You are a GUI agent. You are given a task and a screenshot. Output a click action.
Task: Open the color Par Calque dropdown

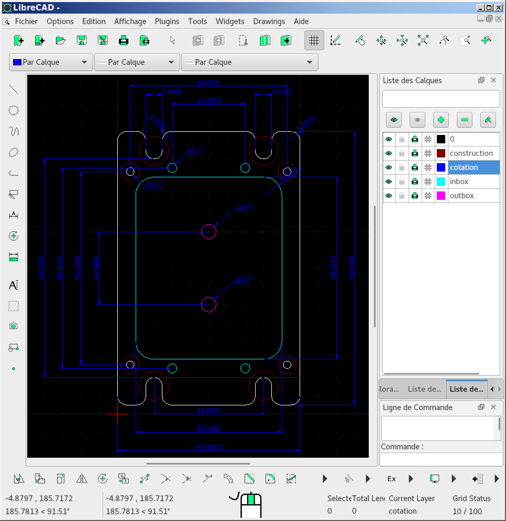[x=51, y=62]
